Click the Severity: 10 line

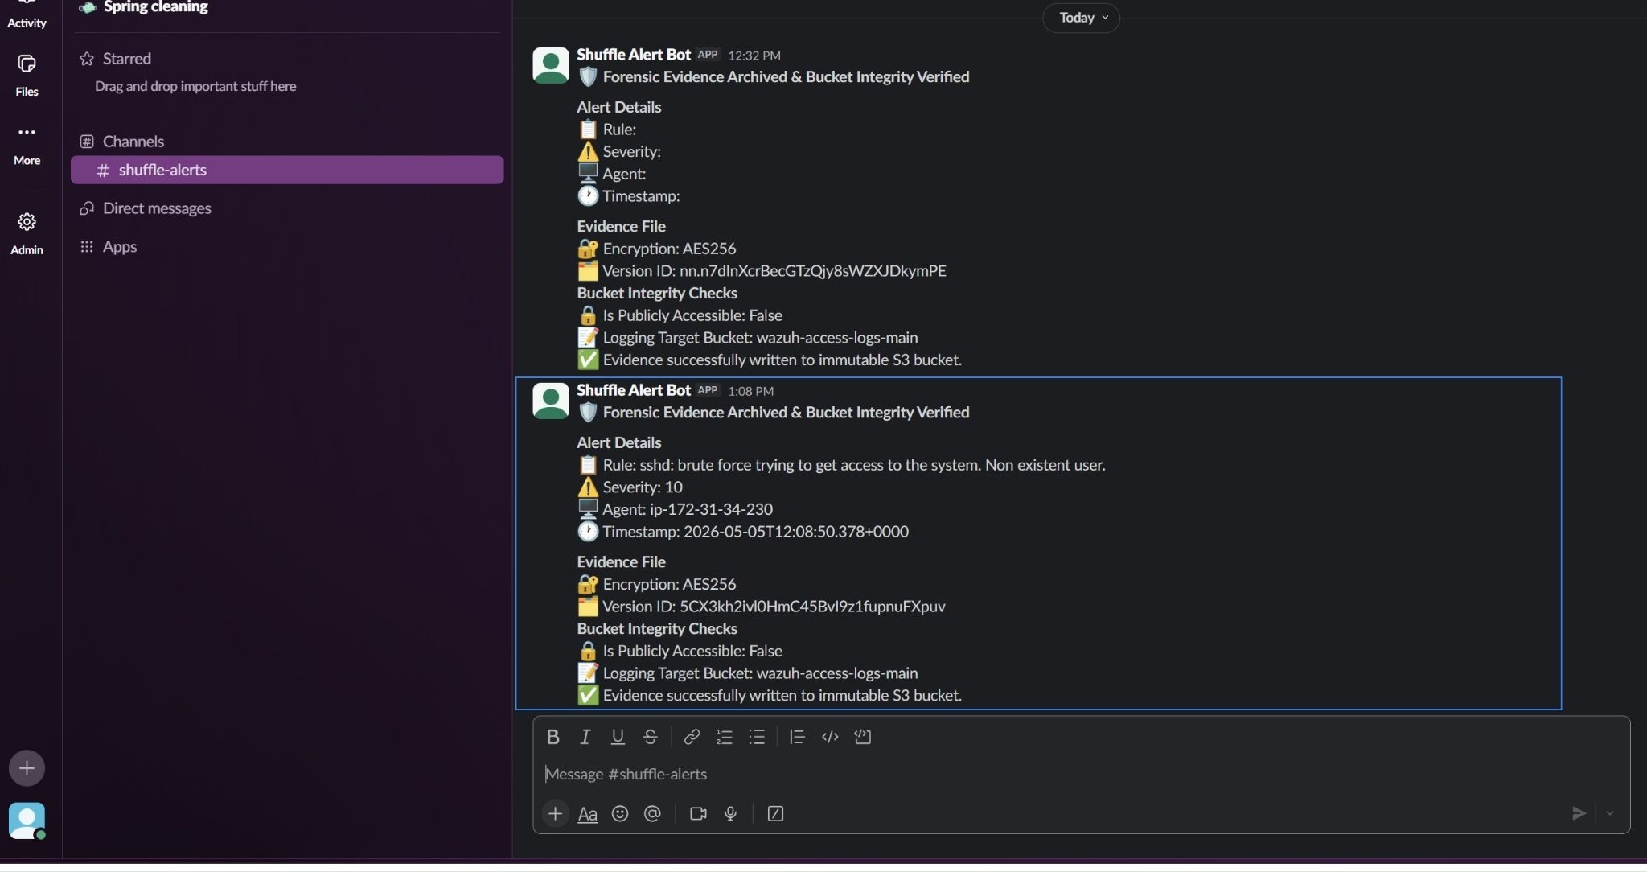click(643, 487)
